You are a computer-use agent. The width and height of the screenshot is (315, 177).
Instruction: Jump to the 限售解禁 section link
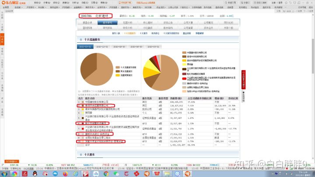199,33
